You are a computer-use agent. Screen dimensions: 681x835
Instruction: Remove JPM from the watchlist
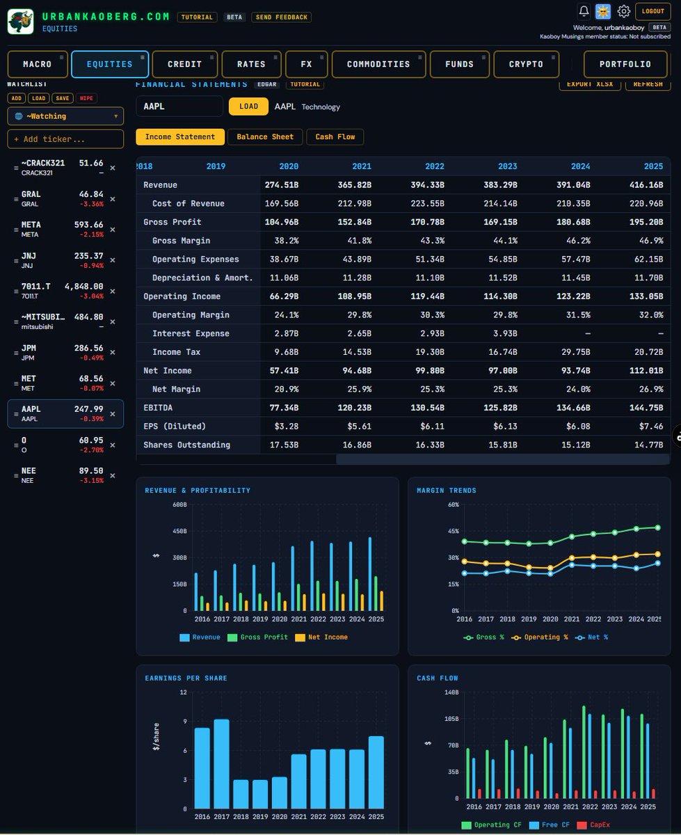113,352
